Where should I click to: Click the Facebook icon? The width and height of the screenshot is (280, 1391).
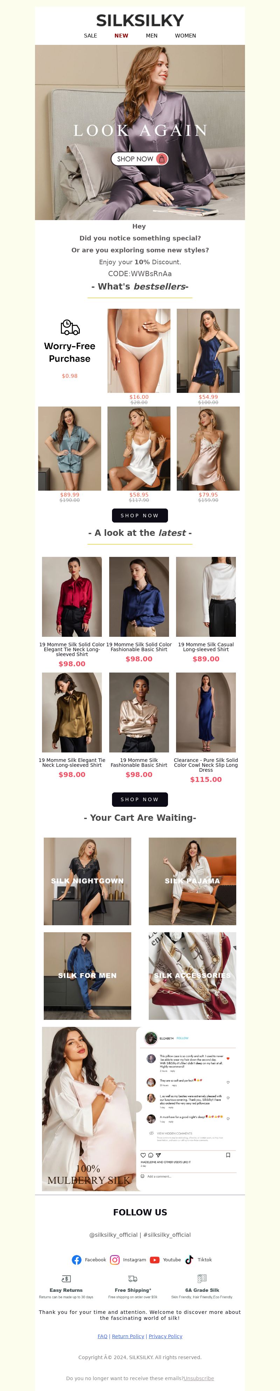pyautogui.click(x=77, y=1259)
